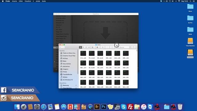Select the Shild folder on desktop

tap(190, 31)
